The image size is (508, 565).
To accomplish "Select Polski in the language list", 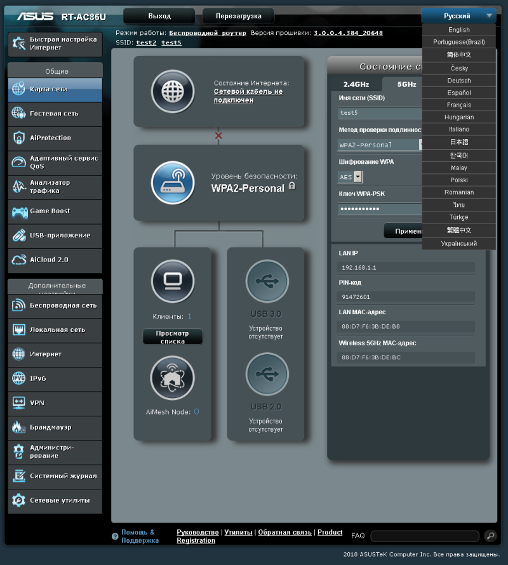I will [x=459, y=180].
